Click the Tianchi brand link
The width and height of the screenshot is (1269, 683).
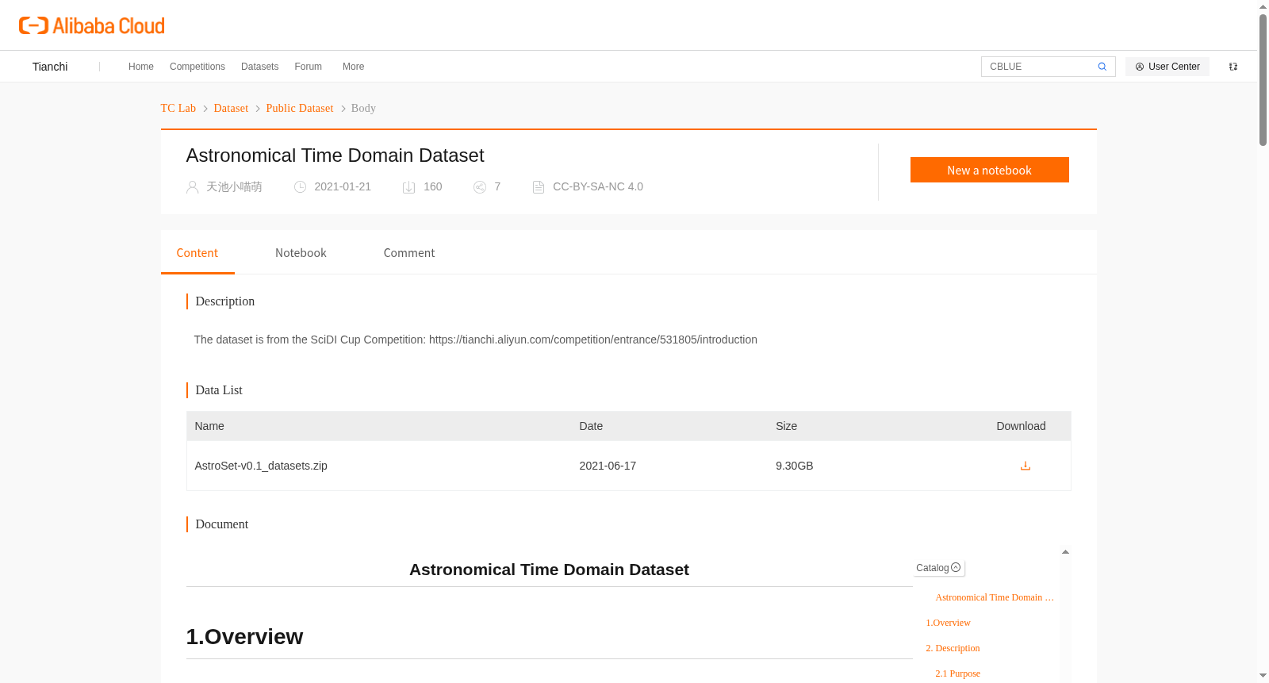50,67
